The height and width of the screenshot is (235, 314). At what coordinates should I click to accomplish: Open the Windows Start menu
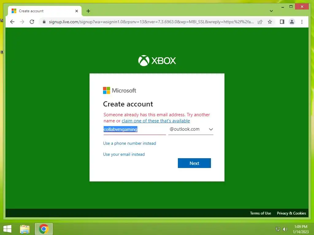pos(7,229)
